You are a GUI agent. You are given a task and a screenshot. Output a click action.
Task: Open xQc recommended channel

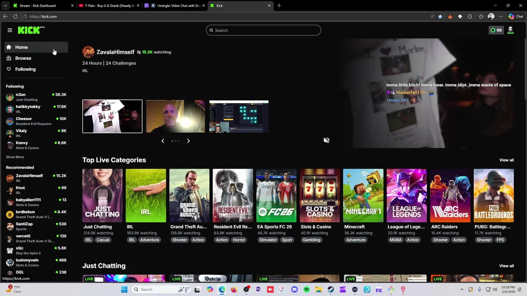point(36,250)
